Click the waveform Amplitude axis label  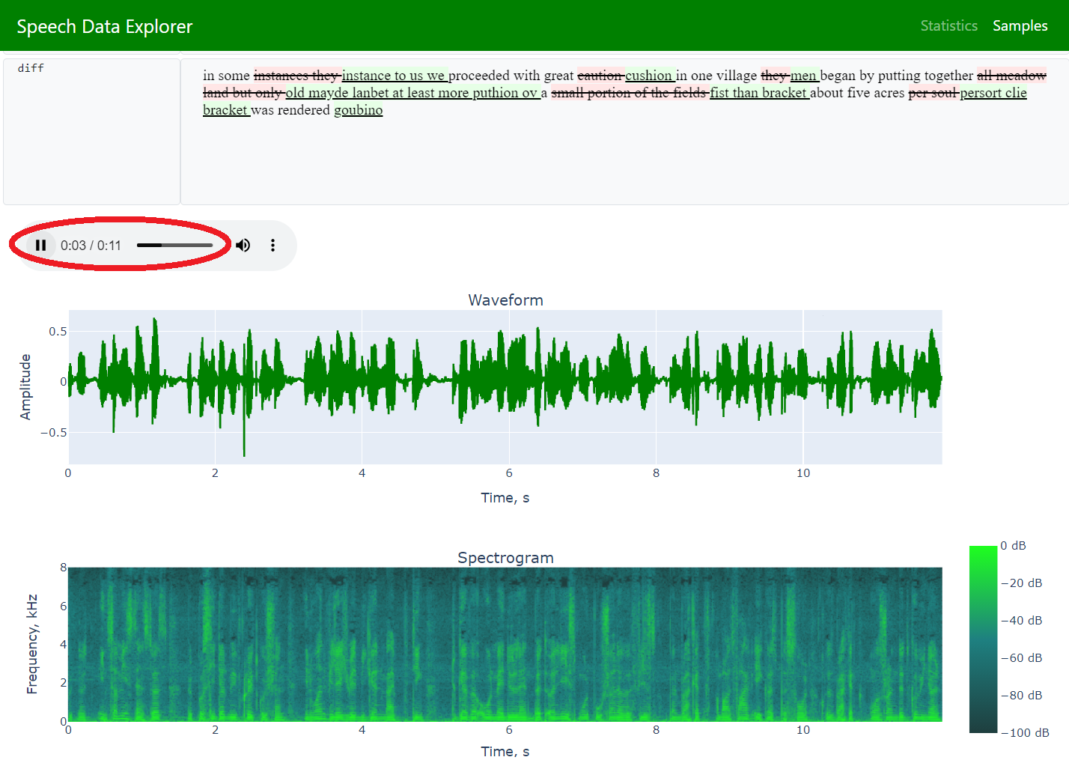pos(25,386)
